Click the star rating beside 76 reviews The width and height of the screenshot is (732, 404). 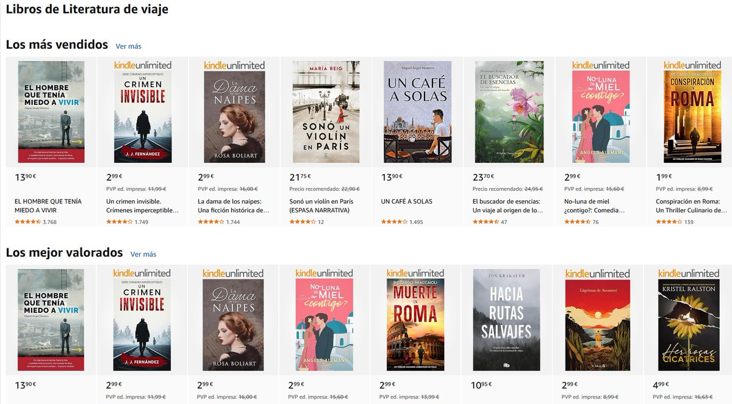coord(576,222)
